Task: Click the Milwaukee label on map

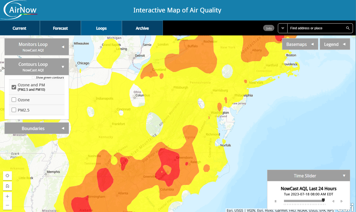Action: [x=81, y=43]
